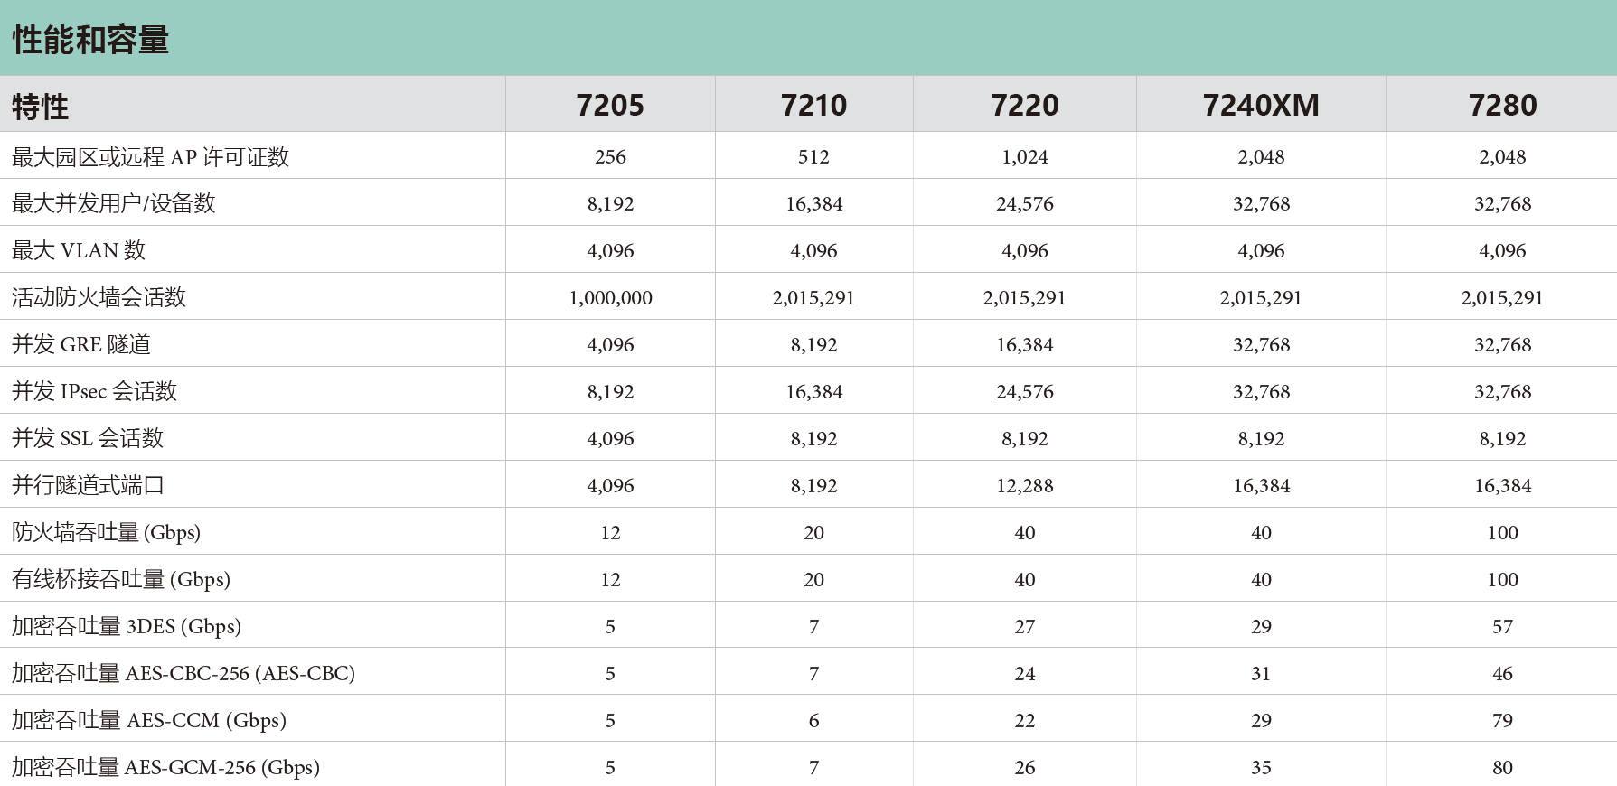This screenshot has height=786, width=1617.
Task: Click the 加密吞吐量 AES-GCM-256 (Gbps) row label
Action: (165, 768)
